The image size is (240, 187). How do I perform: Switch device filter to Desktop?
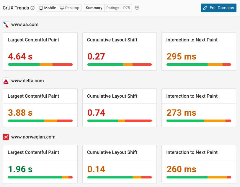point(70,8)
